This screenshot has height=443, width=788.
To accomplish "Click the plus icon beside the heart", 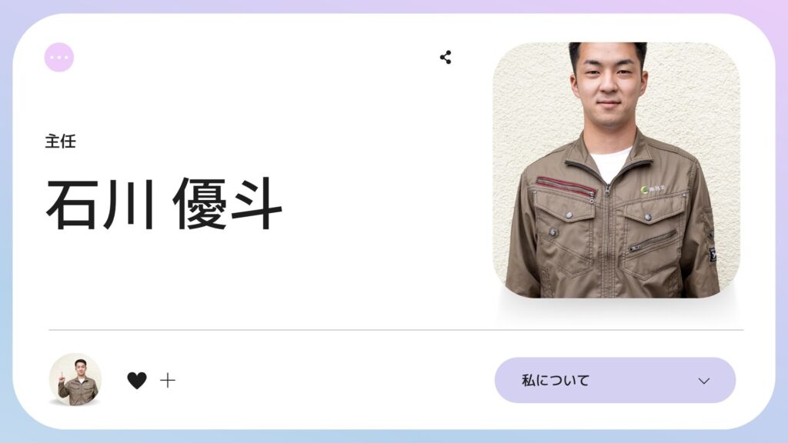I will [x=168, y=380].
